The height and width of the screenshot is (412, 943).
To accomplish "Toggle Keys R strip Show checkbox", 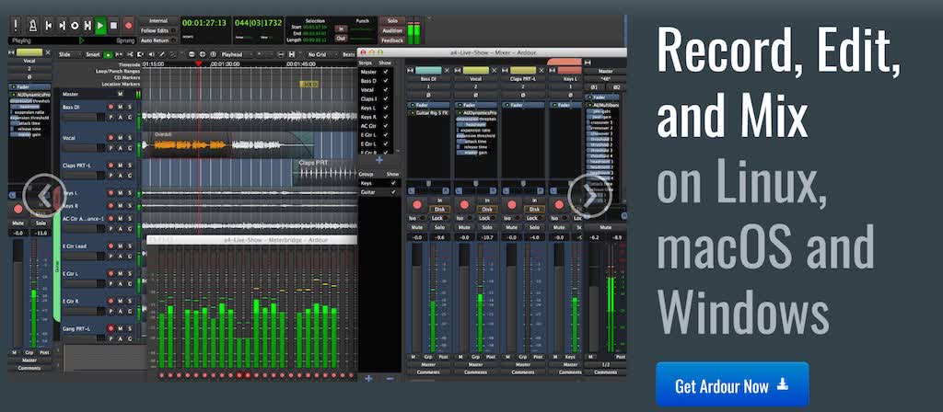I will pyautogui.click(x=386, y=117).
